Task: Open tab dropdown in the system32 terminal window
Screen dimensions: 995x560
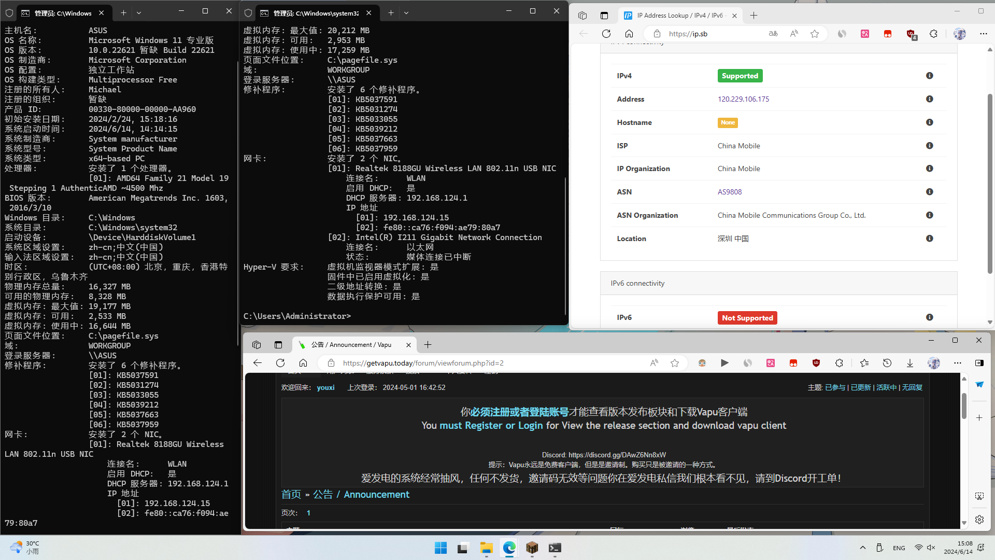Action: (x=406, y=13)
